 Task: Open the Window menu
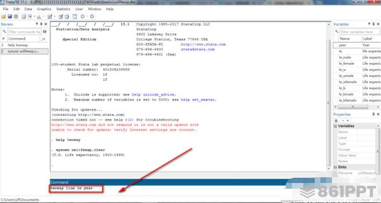point(94,9)
